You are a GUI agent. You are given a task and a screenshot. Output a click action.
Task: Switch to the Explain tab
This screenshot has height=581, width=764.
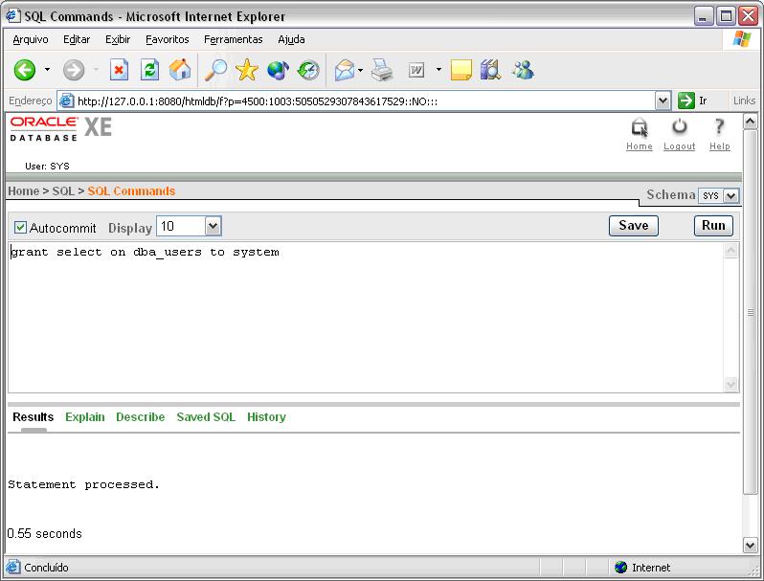pyautogui.click(x=84, y=417)
